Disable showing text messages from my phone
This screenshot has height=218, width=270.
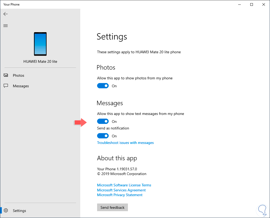pyautogui.click(x=103, y=121)
